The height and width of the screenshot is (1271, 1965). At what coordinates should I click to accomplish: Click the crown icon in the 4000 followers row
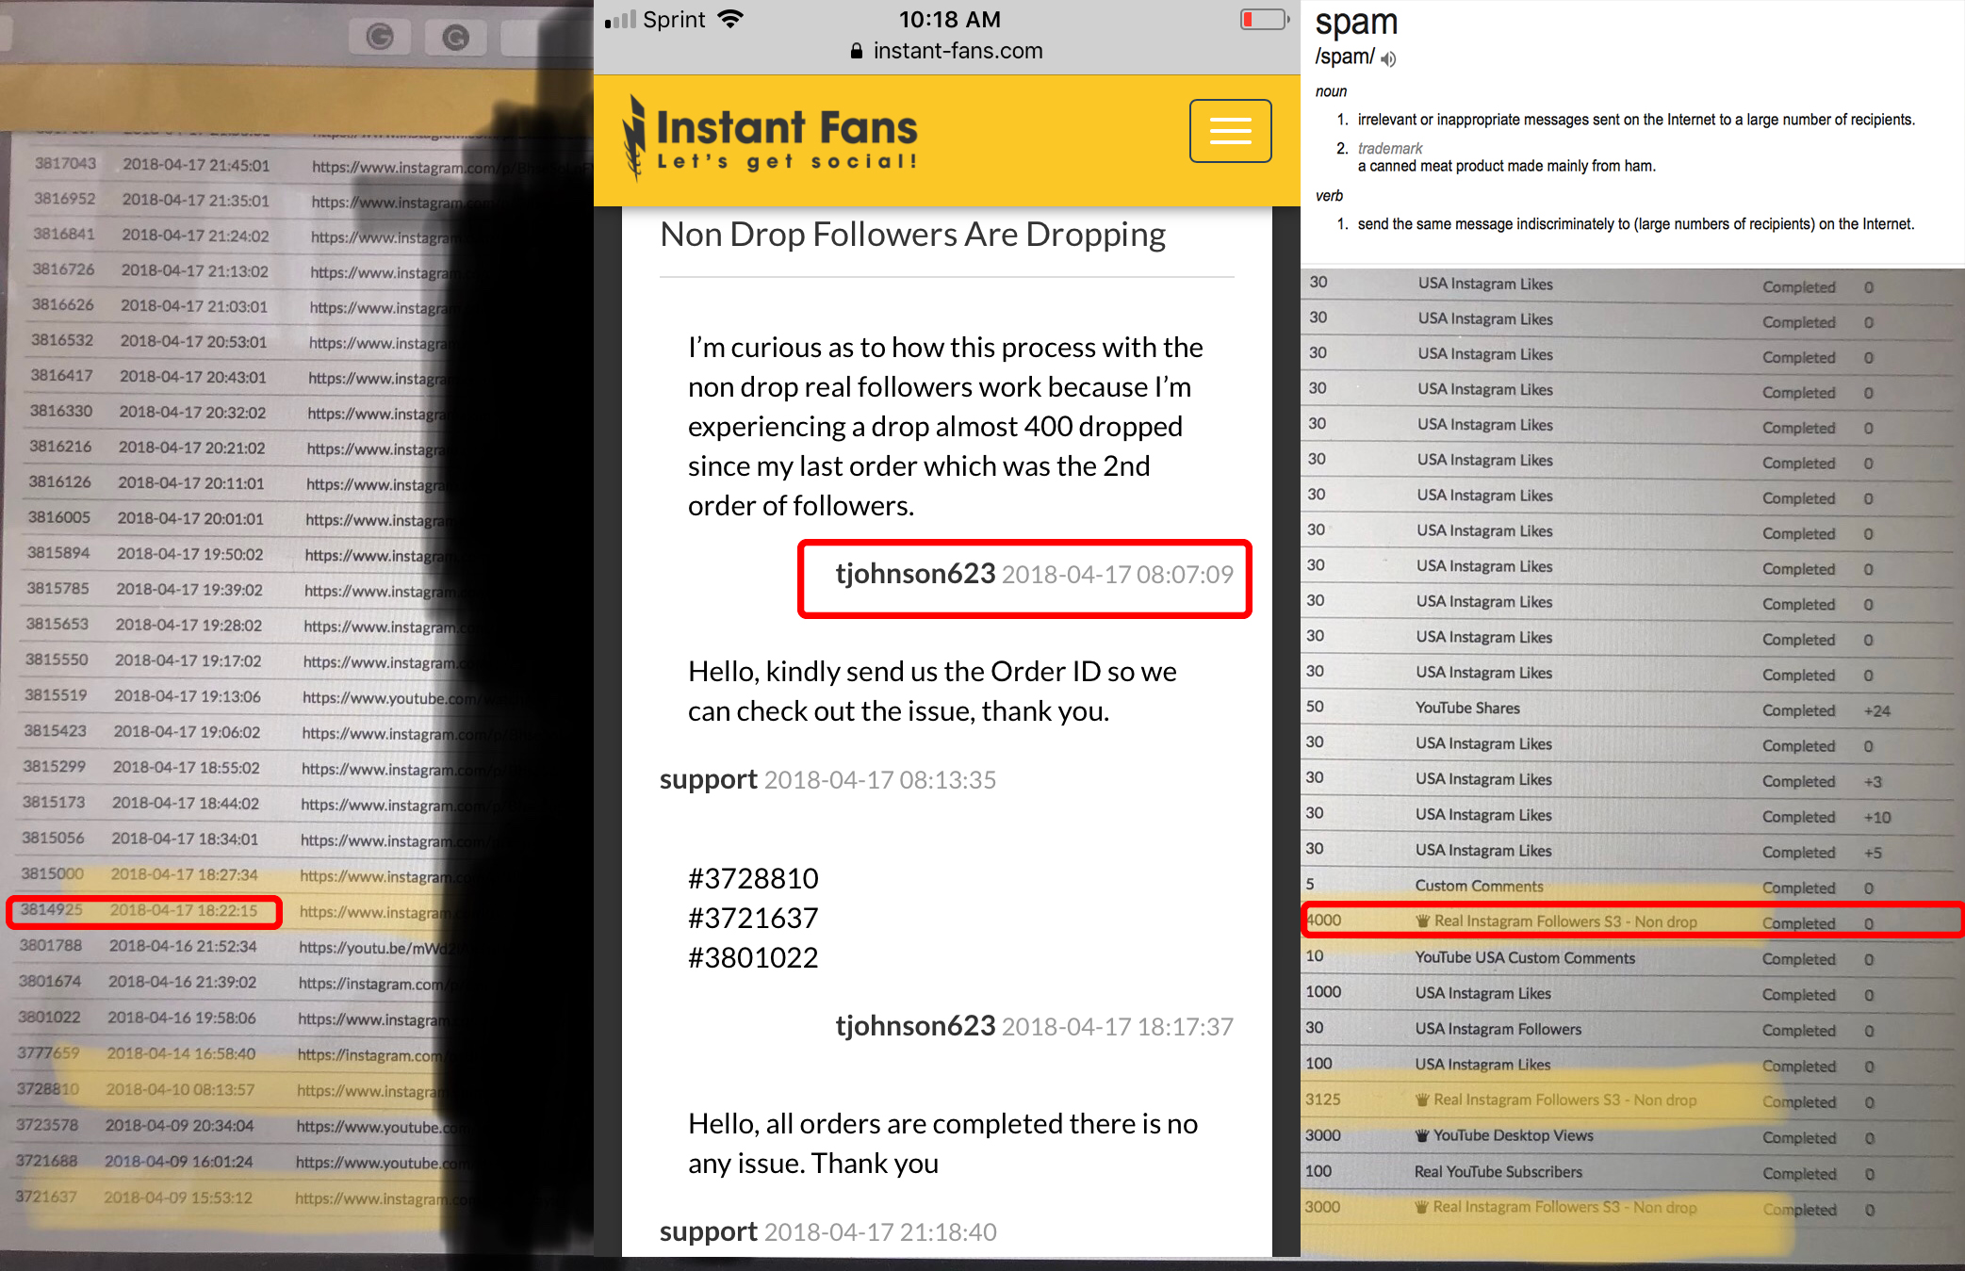pyautogui.click(x=1422, y=921)
